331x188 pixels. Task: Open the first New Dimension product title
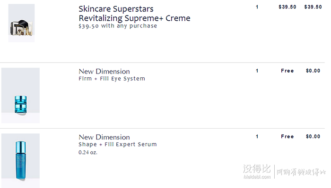click(105, 72)
